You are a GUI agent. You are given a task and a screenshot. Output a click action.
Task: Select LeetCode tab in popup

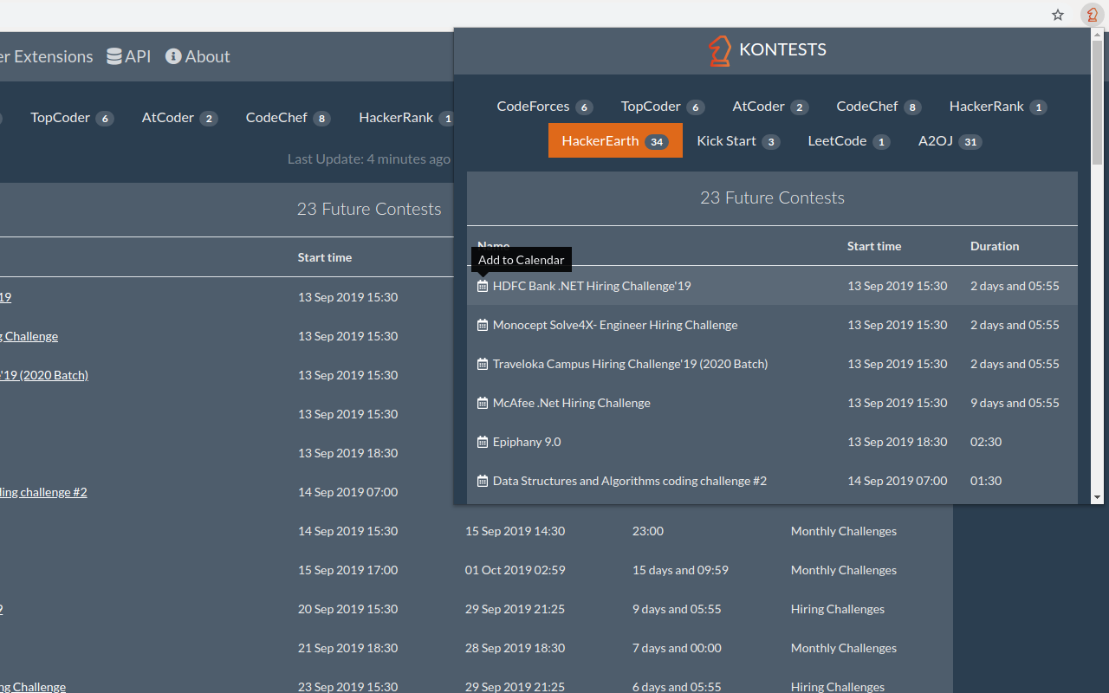point(849,140)
